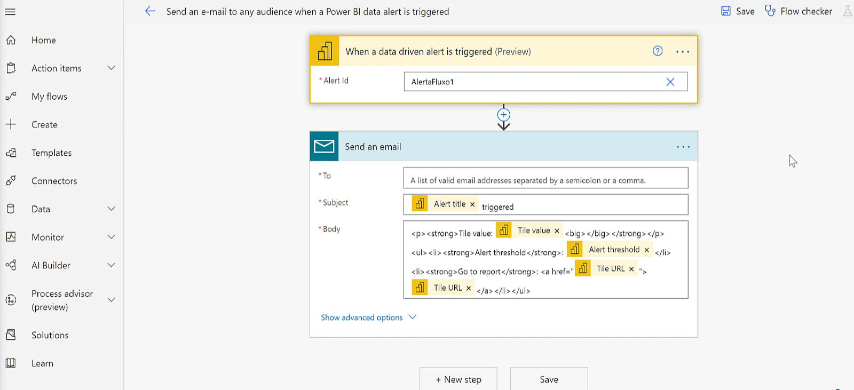
Task: Insert a step with the plus connector
Action: (x=504, y=115)
